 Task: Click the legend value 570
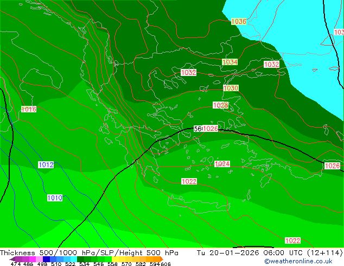[x=126, y=264]
